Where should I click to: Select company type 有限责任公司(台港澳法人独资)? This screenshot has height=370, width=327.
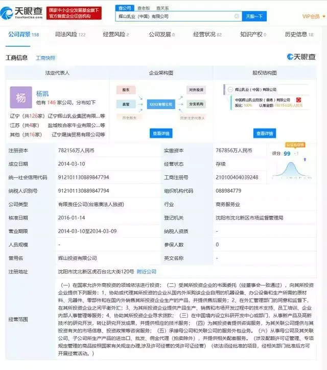91,204
